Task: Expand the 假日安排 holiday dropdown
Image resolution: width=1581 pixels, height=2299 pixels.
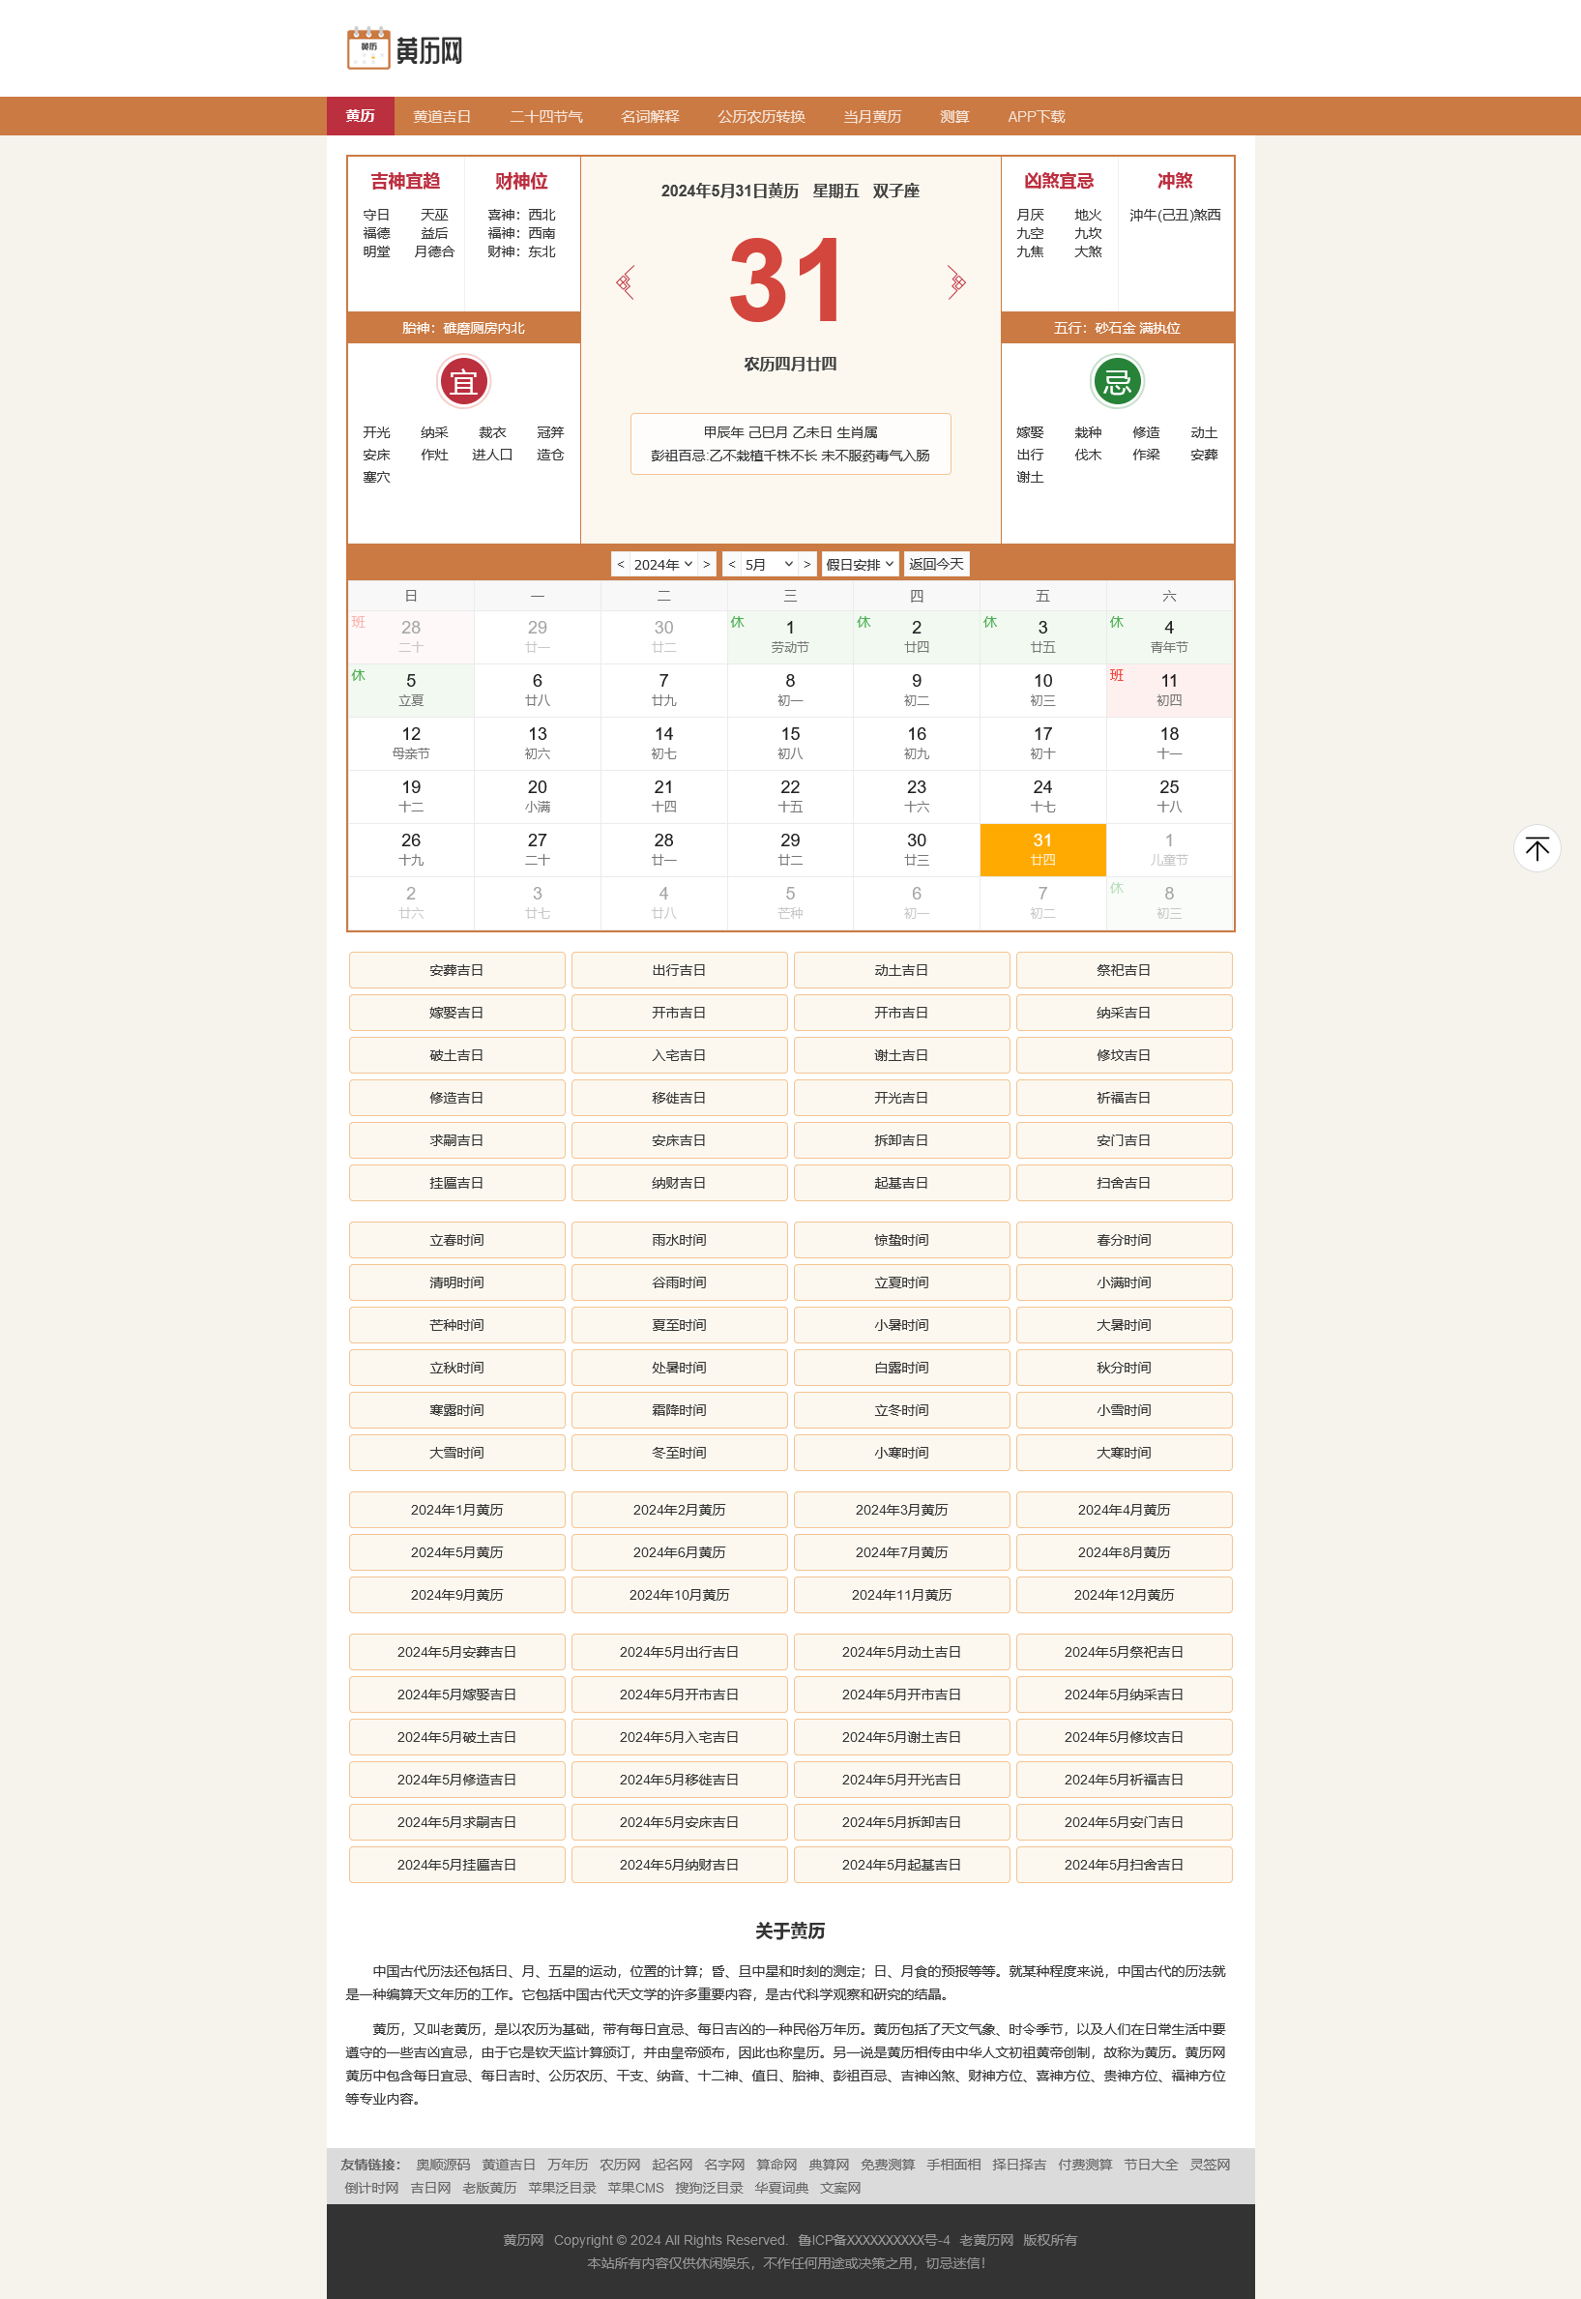Action: pos(859,565)
